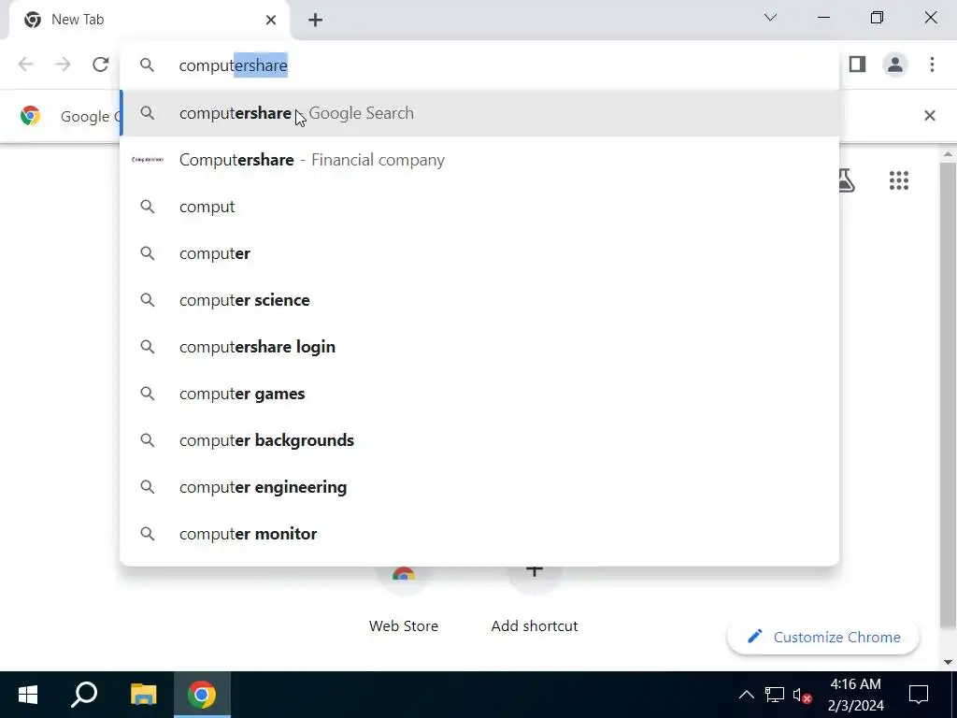Open the Google apps grid
957x718 pixels.
[x=899, y=180]
